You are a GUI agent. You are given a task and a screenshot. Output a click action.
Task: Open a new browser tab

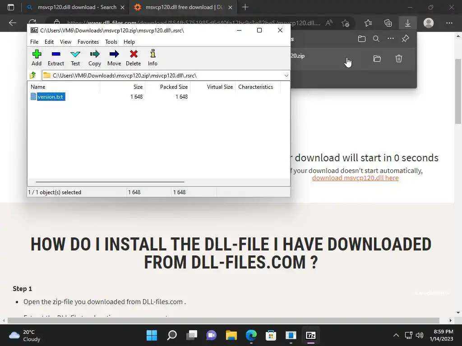pos(245,7)
